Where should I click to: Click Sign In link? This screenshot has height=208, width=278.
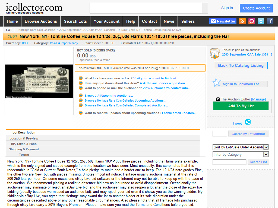(x=227, y=8)
